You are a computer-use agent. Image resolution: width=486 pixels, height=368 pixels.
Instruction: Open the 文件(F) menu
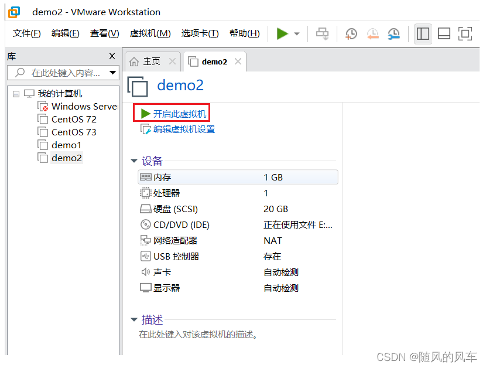tap(27, 33)
